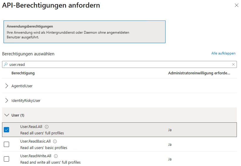Collapse the User (1) group
Image resolution: width=241 pixels, height=166 pixels.
pyautogui.click(x=7, y=115)
